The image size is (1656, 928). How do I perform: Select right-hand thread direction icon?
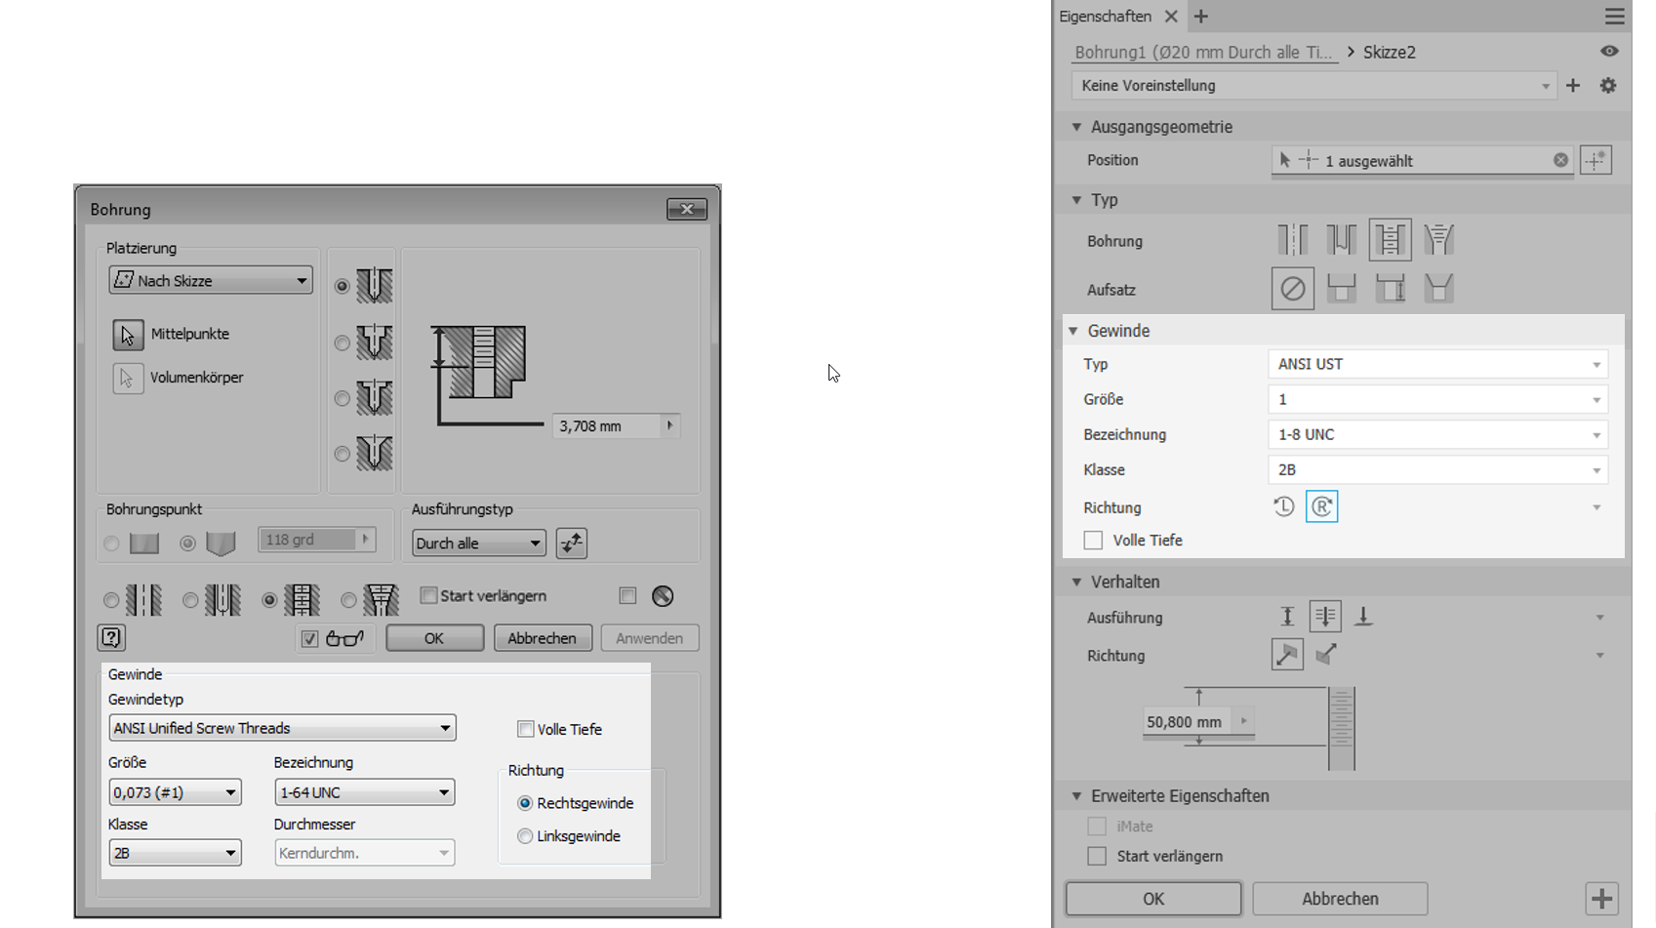1321,506
